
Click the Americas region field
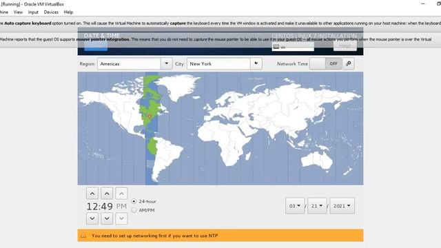[x=129, y=63]
